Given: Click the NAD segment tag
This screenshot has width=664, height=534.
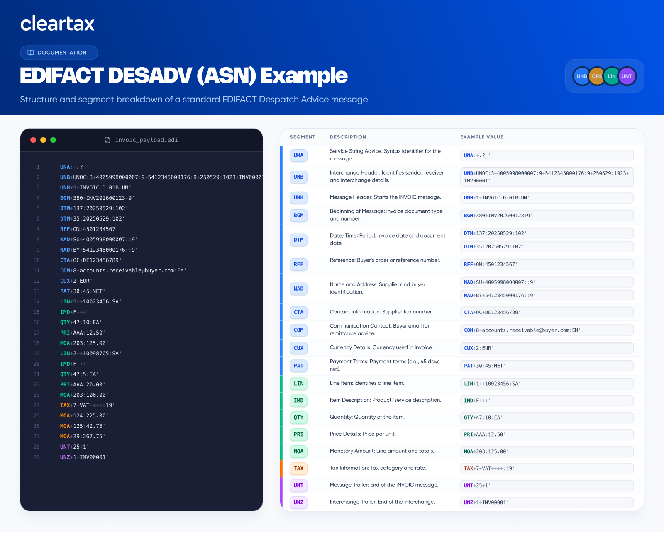Looking at the screenshot, I should pos(299,289).
